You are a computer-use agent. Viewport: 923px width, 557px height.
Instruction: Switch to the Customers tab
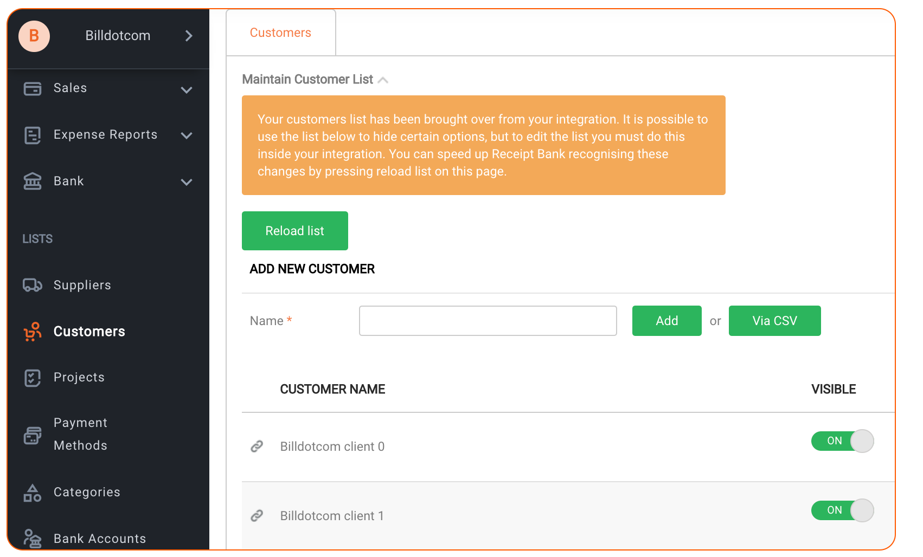[x=280, y=33]
